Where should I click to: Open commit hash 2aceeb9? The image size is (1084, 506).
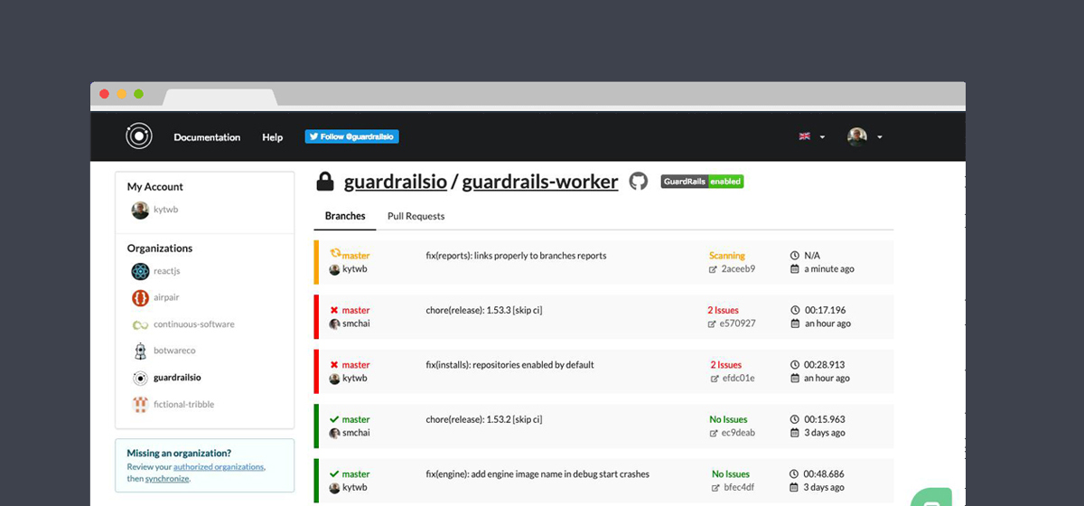[738, 269]
